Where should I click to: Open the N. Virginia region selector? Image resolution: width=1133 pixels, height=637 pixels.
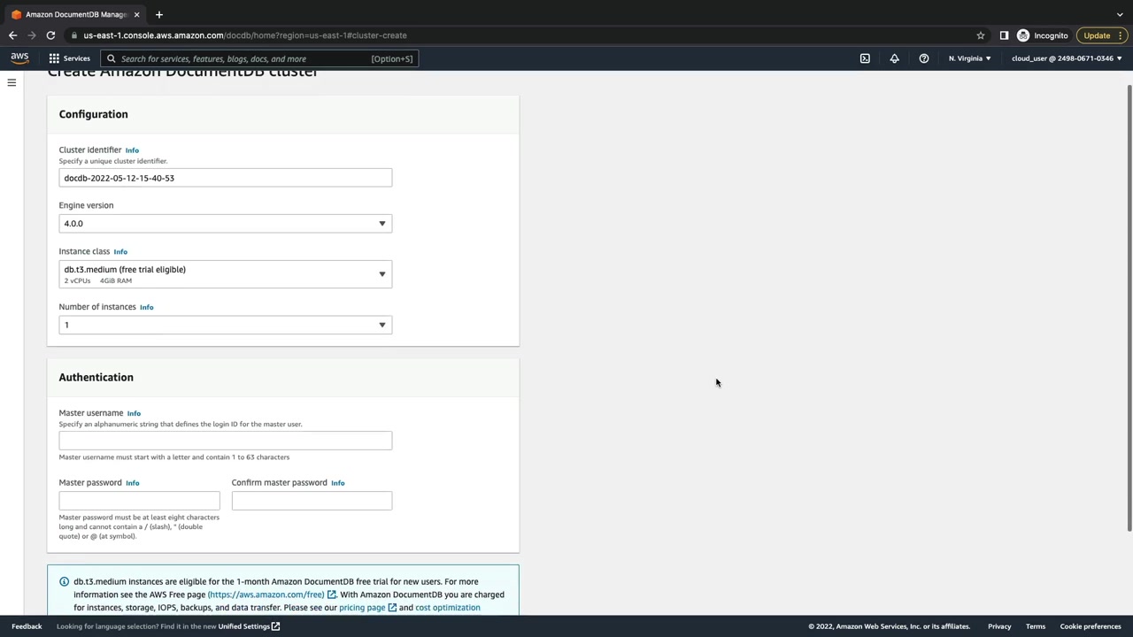[970, 58]
